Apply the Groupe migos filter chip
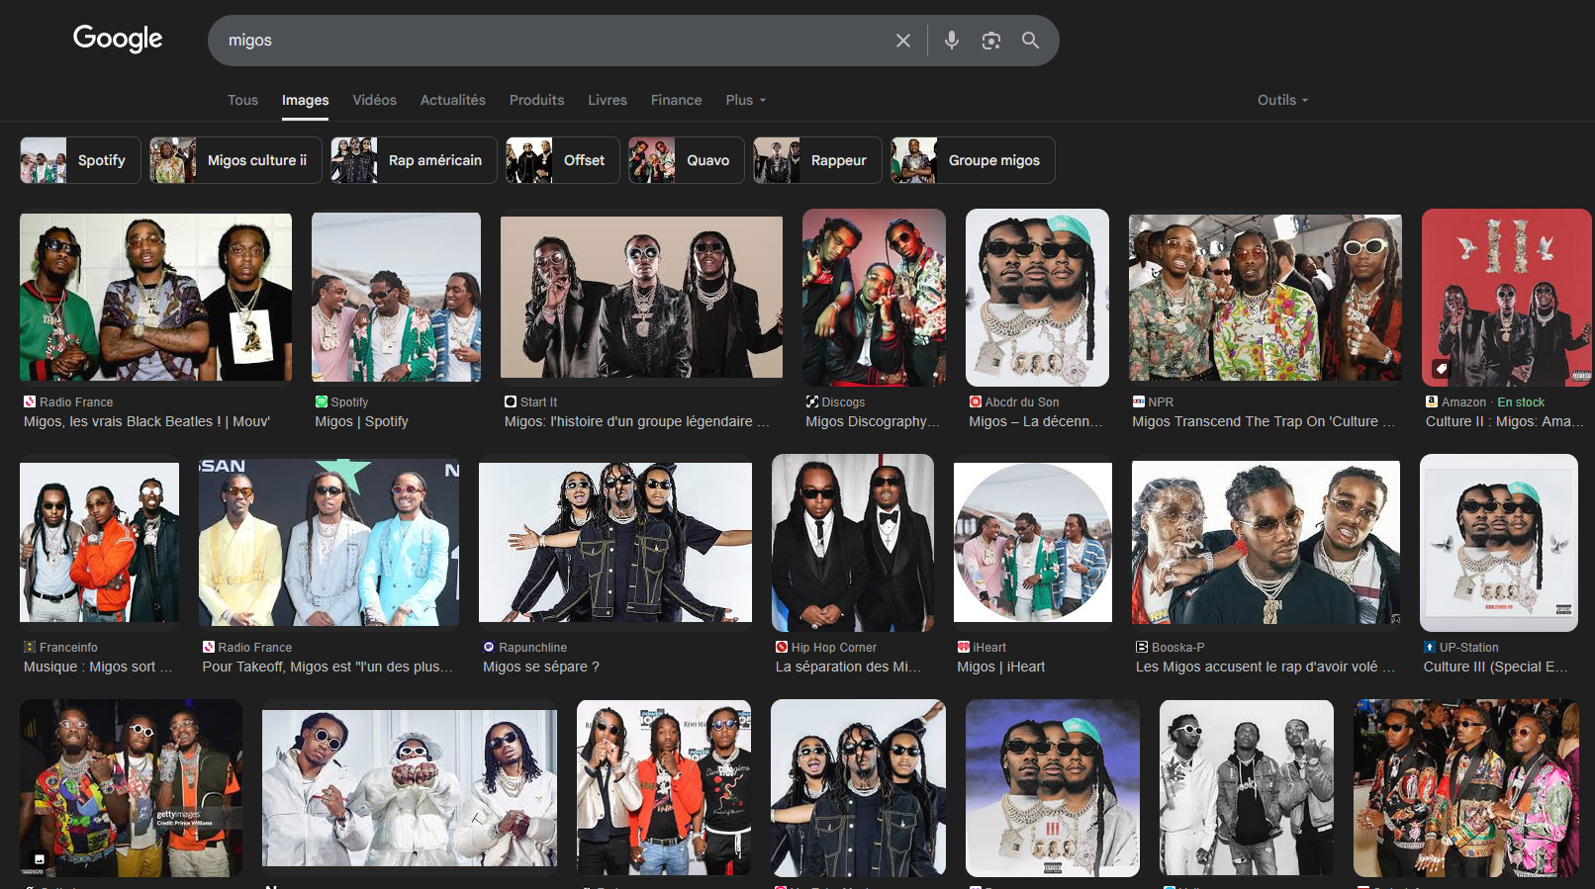This screenshot has height=889, width=1595. coord(973,160)
